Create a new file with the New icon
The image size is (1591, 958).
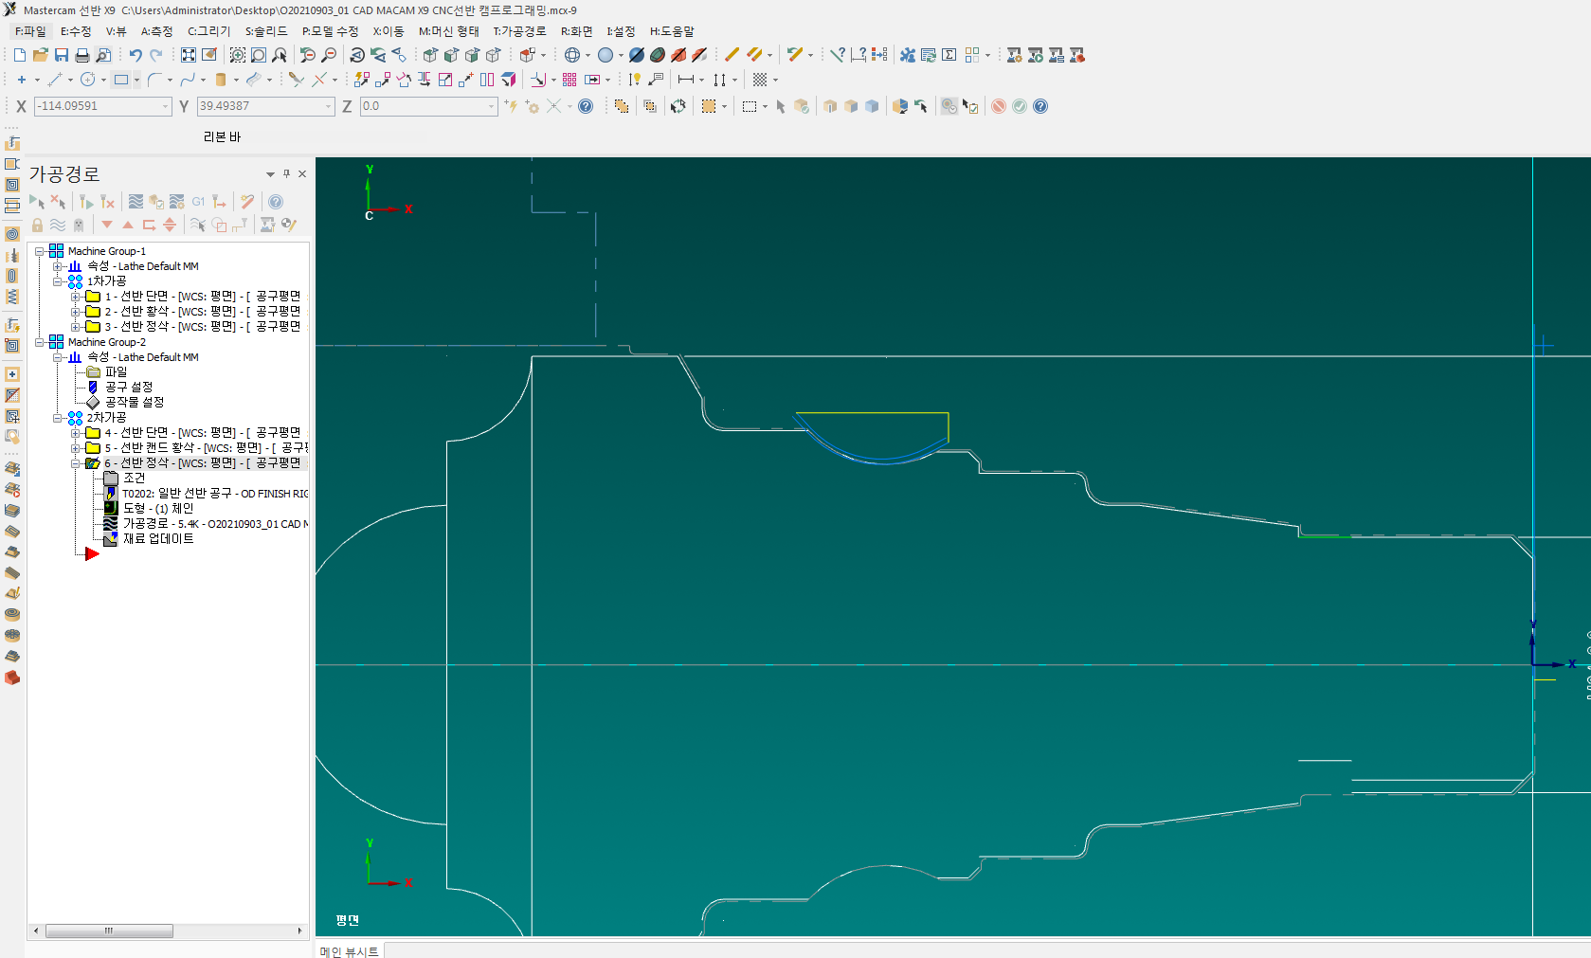20,55
